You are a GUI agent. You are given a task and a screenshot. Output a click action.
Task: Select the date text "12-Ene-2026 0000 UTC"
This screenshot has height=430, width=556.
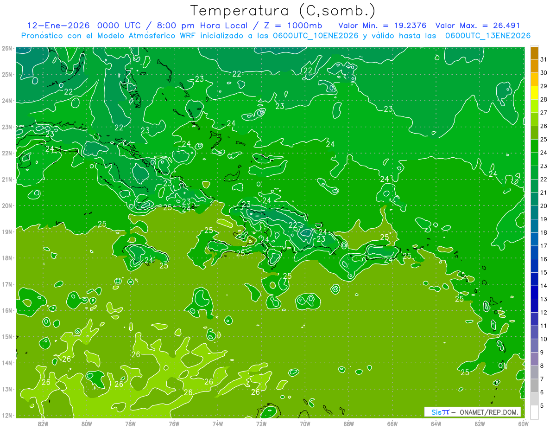84,26
